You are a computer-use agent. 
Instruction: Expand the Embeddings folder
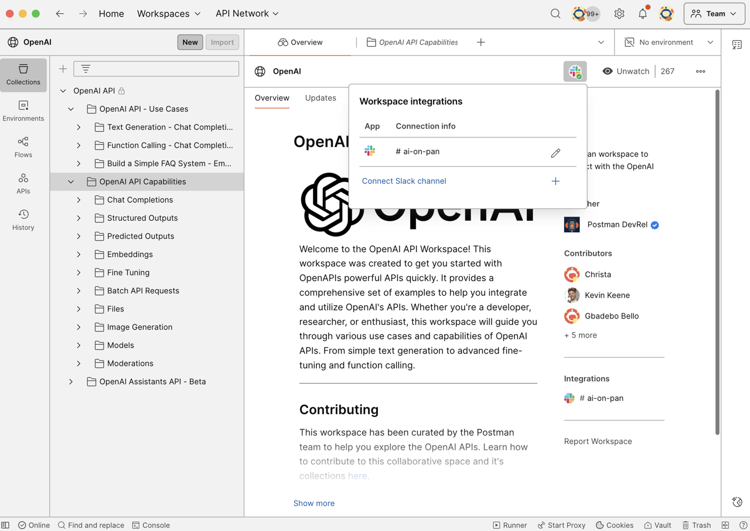78,254
